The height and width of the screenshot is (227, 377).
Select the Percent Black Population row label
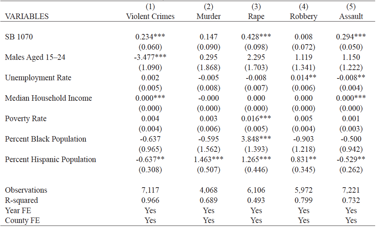(x=46, y=139)
